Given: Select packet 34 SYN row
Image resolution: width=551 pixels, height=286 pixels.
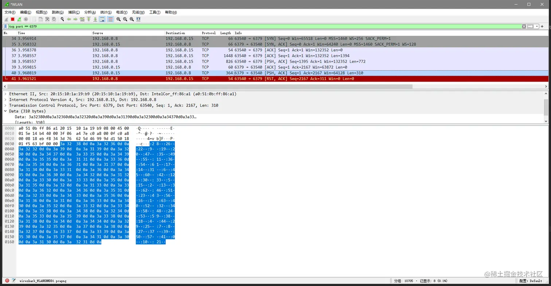Looking at the screenshot, I should pos(275,39).
